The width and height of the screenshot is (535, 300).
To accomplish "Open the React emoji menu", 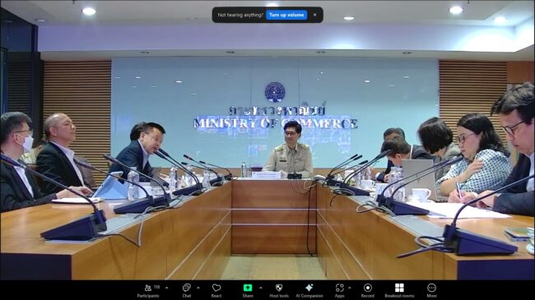I will tap(216, 291).
